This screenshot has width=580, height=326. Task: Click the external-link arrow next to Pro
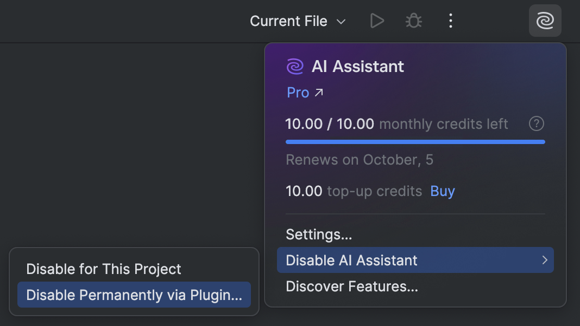[318, 92]
